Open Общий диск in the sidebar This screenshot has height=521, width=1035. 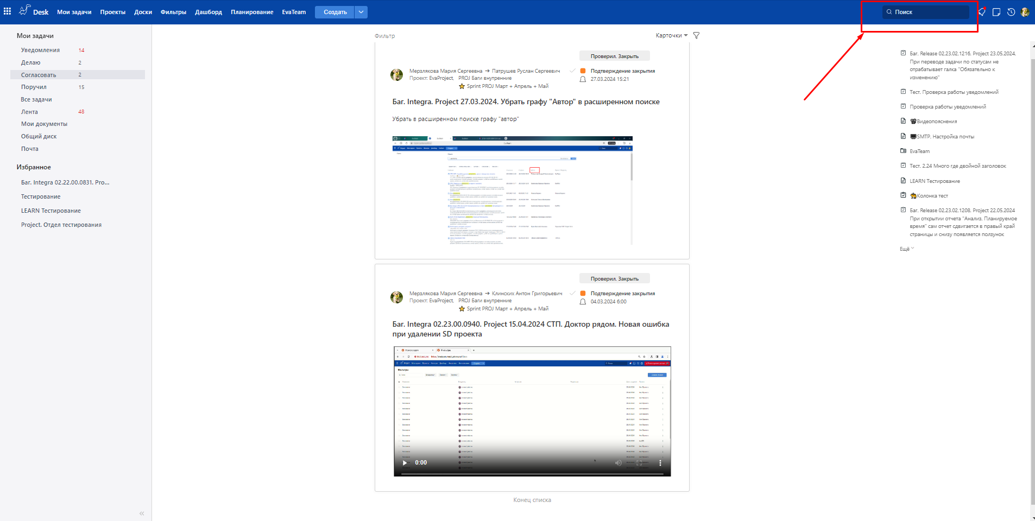point(39,136)
